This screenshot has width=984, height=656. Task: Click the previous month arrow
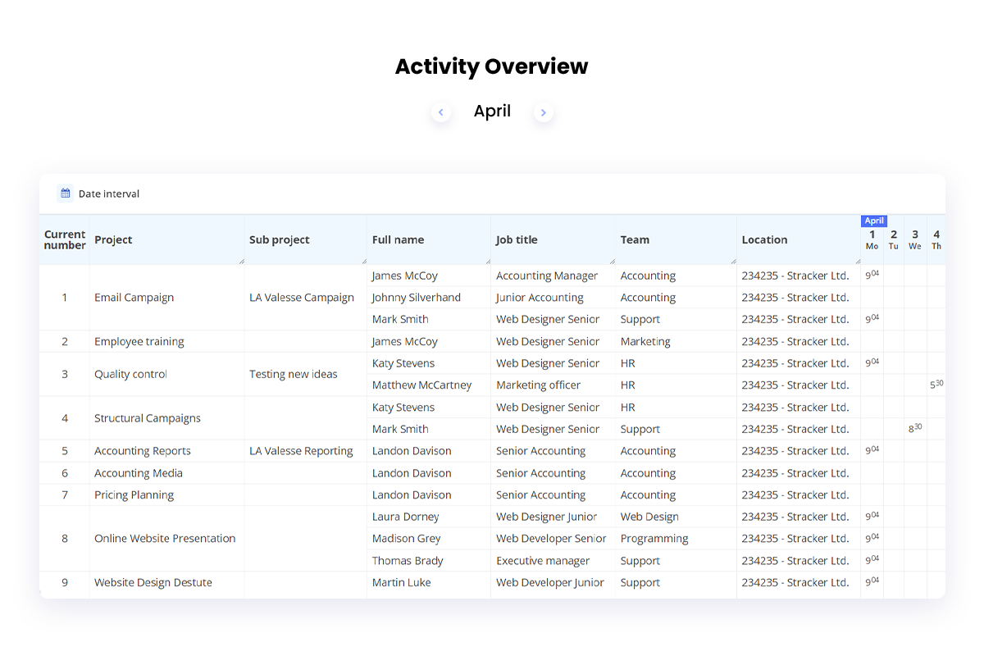pos(440,116)
